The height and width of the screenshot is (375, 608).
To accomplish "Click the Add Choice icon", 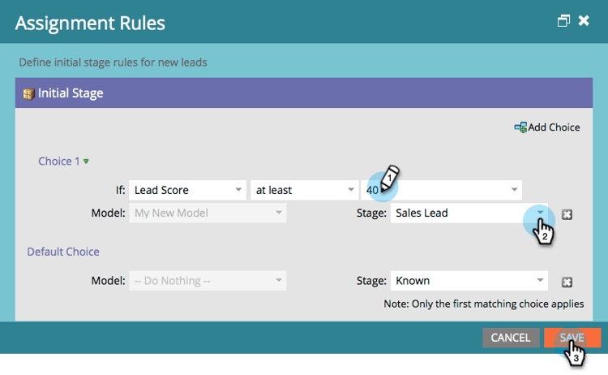I will tap(520, 127).
